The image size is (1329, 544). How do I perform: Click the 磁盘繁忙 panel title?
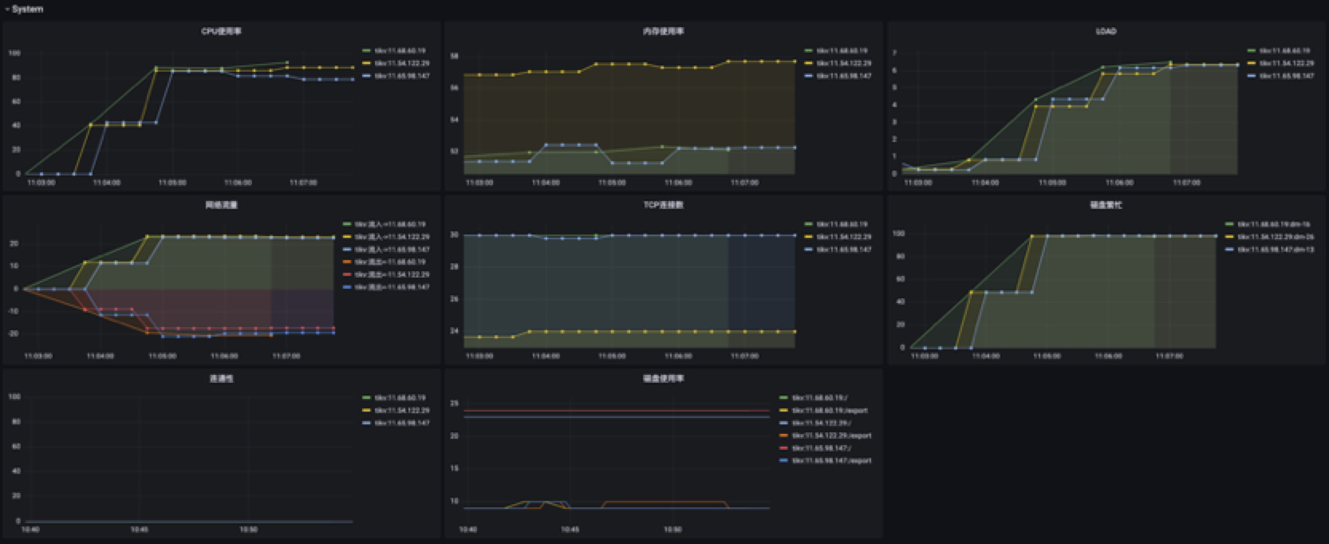pyautogui.click(x=1106, y=205)
